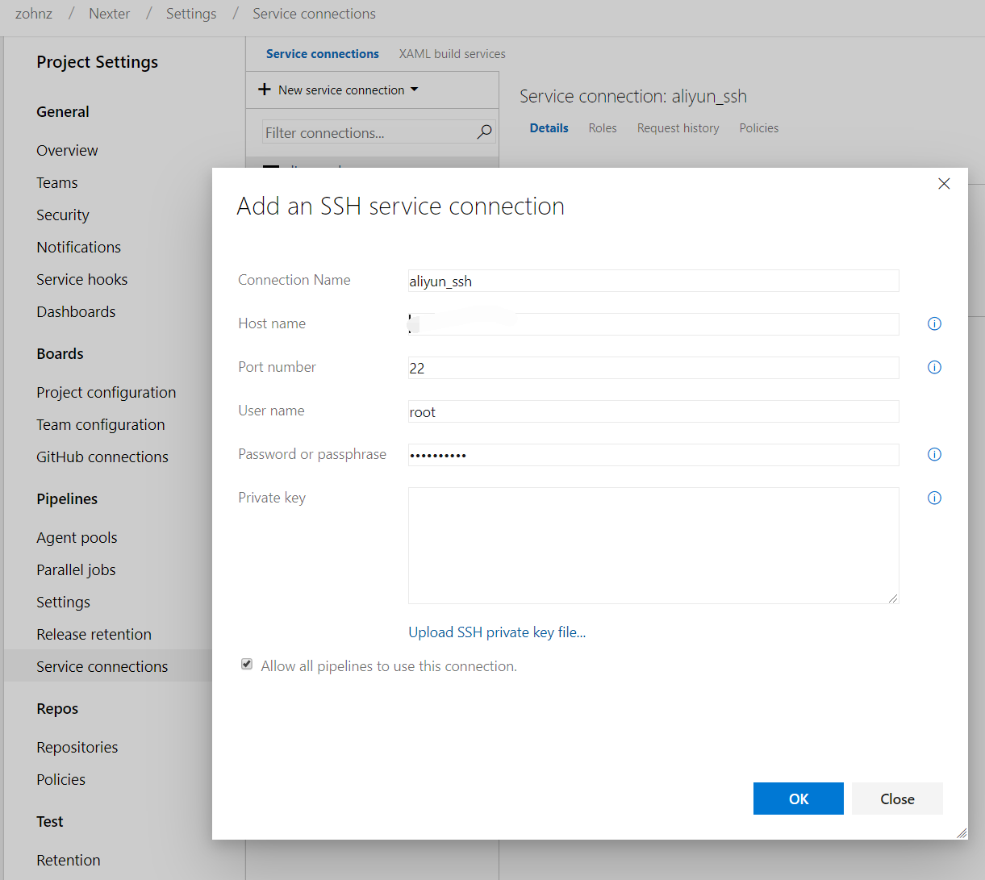Focus the Private key text area

point(653,545)
